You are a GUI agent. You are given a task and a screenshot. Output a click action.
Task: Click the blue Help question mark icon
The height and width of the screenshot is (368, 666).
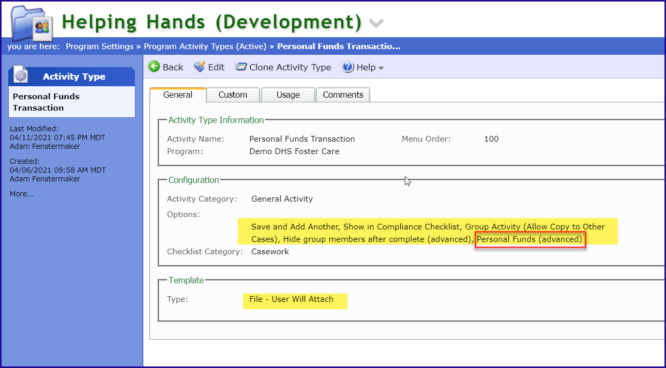coord(348,67)
